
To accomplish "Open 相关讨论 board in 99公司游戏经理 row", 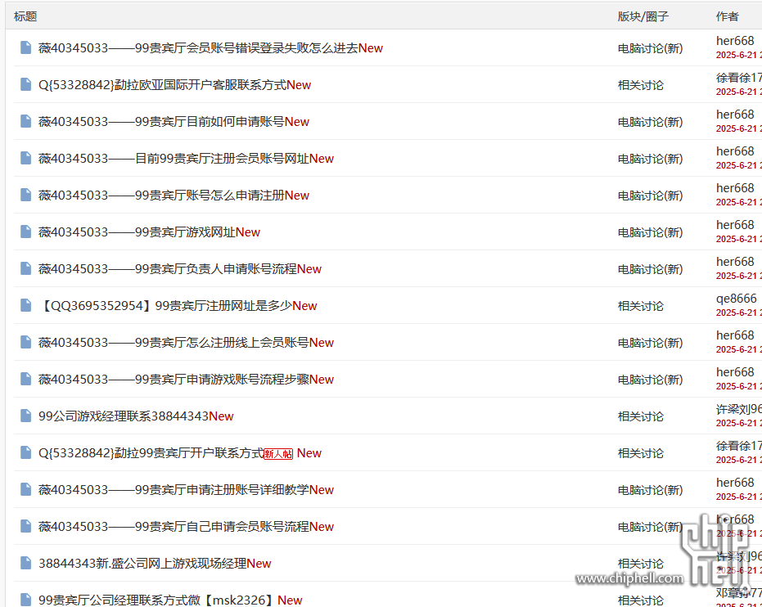I will click(x=641, y=416).
